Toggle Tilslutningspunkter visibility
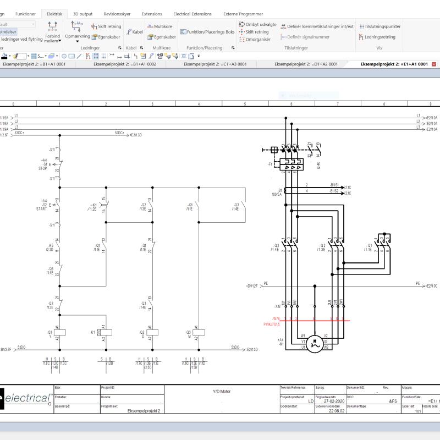 (x=380, y=26)
